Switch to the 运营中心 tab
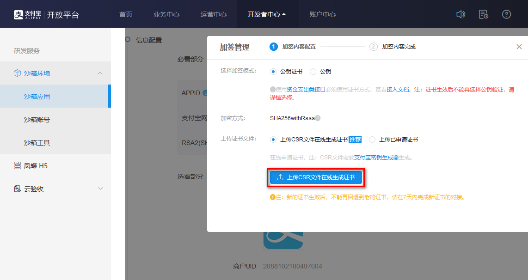This screenshot has height=280, width=528. [x=214, y=14]
